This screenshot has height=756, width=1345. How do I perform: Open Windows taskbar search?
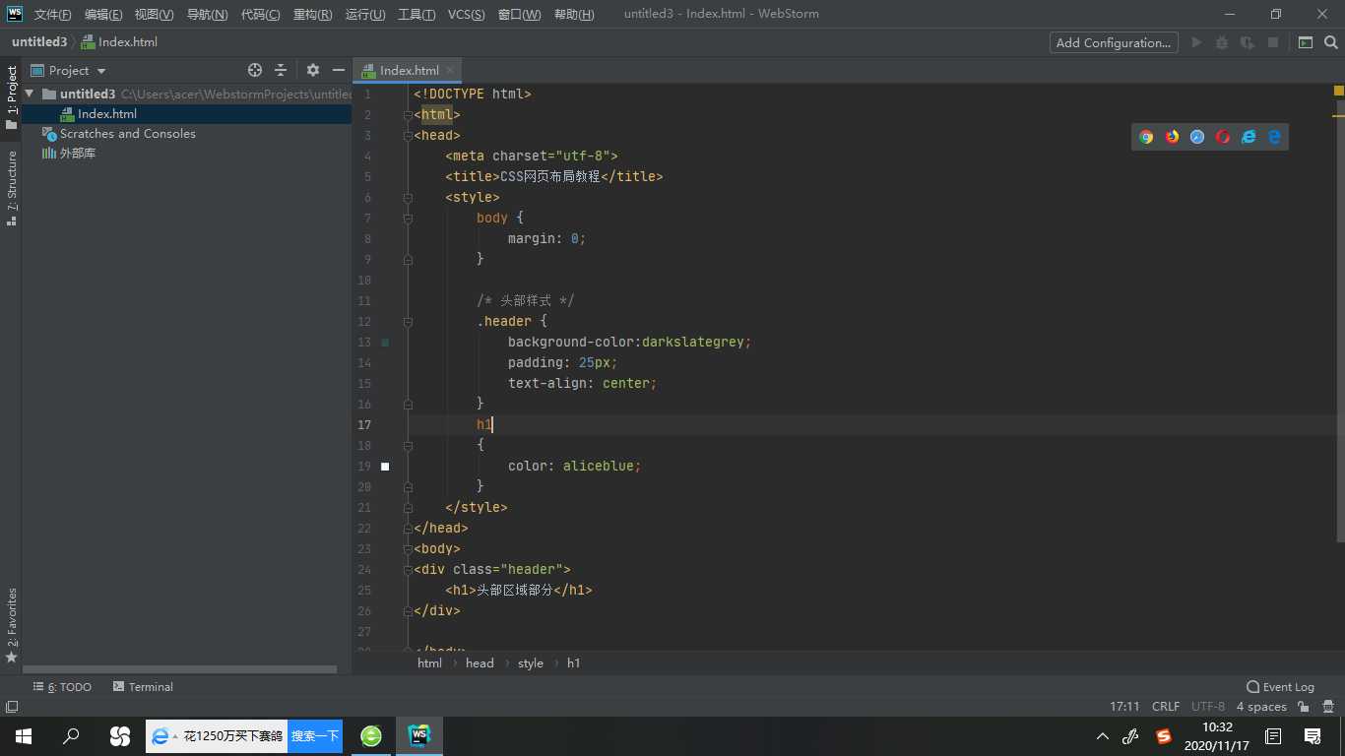[x=71, y=735]
